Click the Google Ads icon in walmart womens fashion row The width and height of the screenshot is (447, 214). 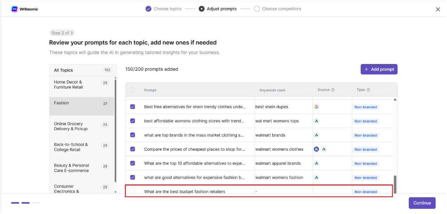point(316,177)
